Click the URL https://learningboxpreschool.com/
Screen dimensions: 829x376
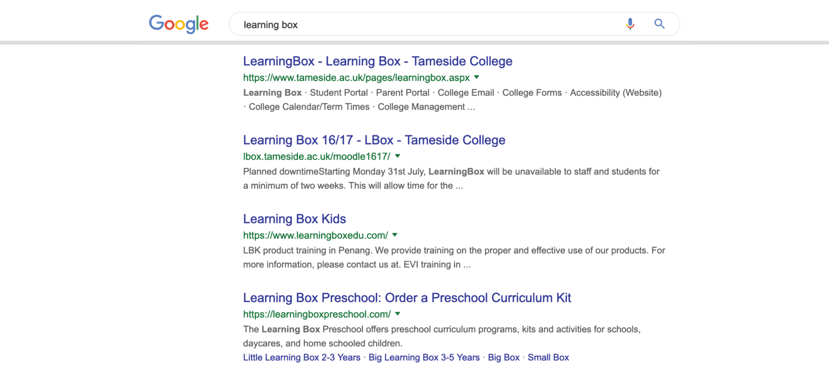317,314
